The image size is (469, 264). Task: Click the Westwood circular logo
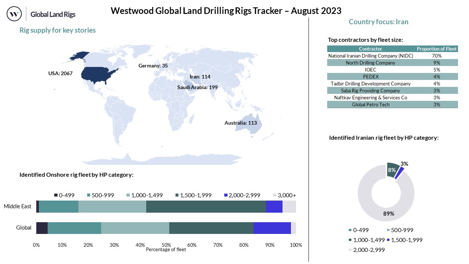(14, 14)
